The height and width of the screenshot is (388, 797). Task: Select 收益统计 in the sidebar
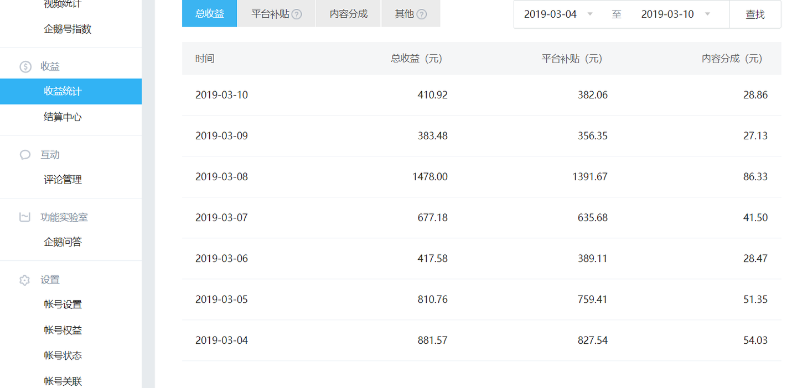63,91
